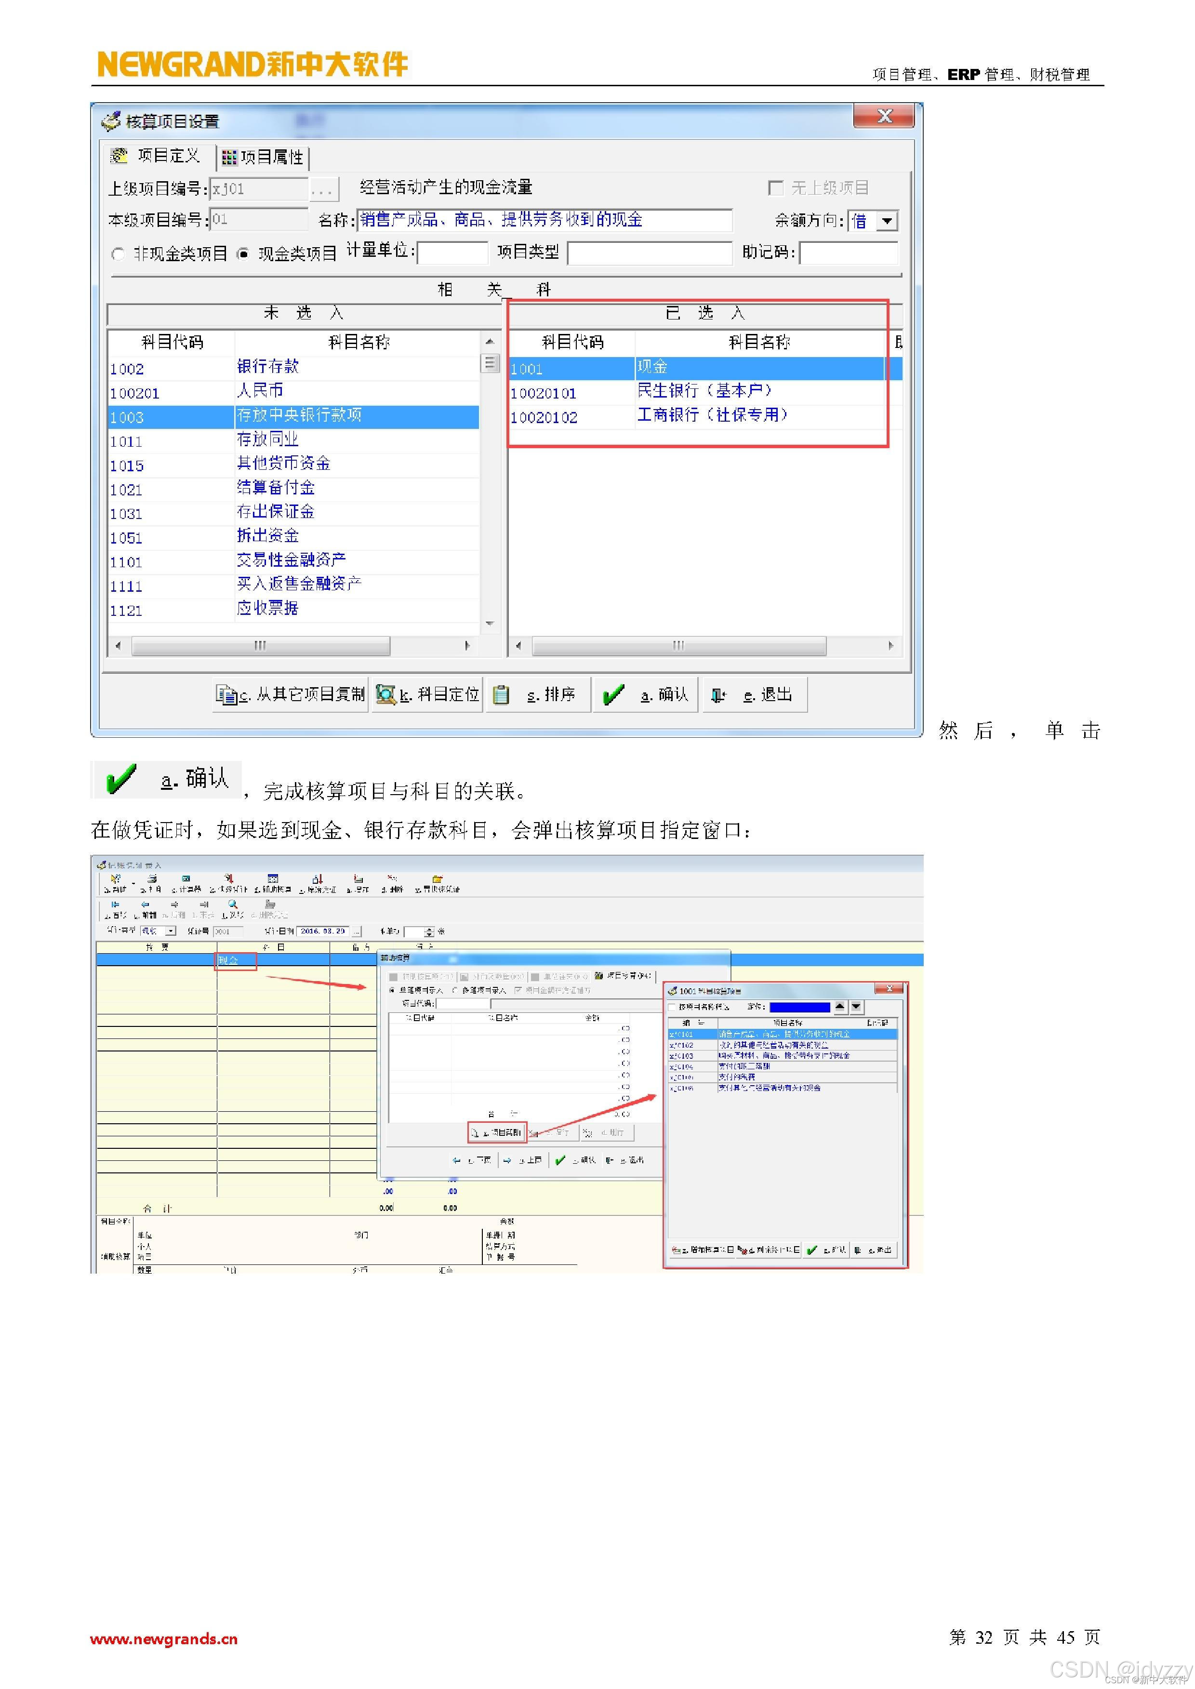Click the 排序 clipboard sort icon
The image size is (1195, 1689).
point(502,695)
